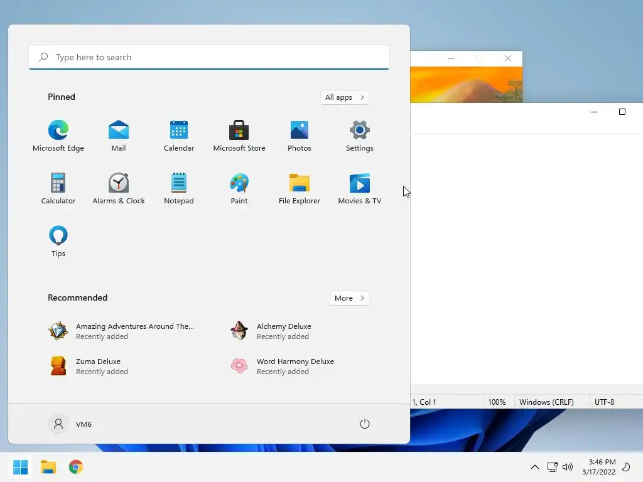Image resolution: width=643 pixels, height=482 pixels.
Task: Minimize the background picture window
Action: (451, 58)
